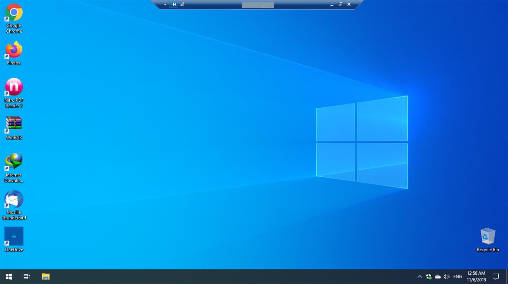Image resolution: width=508 pixels, height=284 pixels.
Task: Open the volume speaker control
Action: 447,277
